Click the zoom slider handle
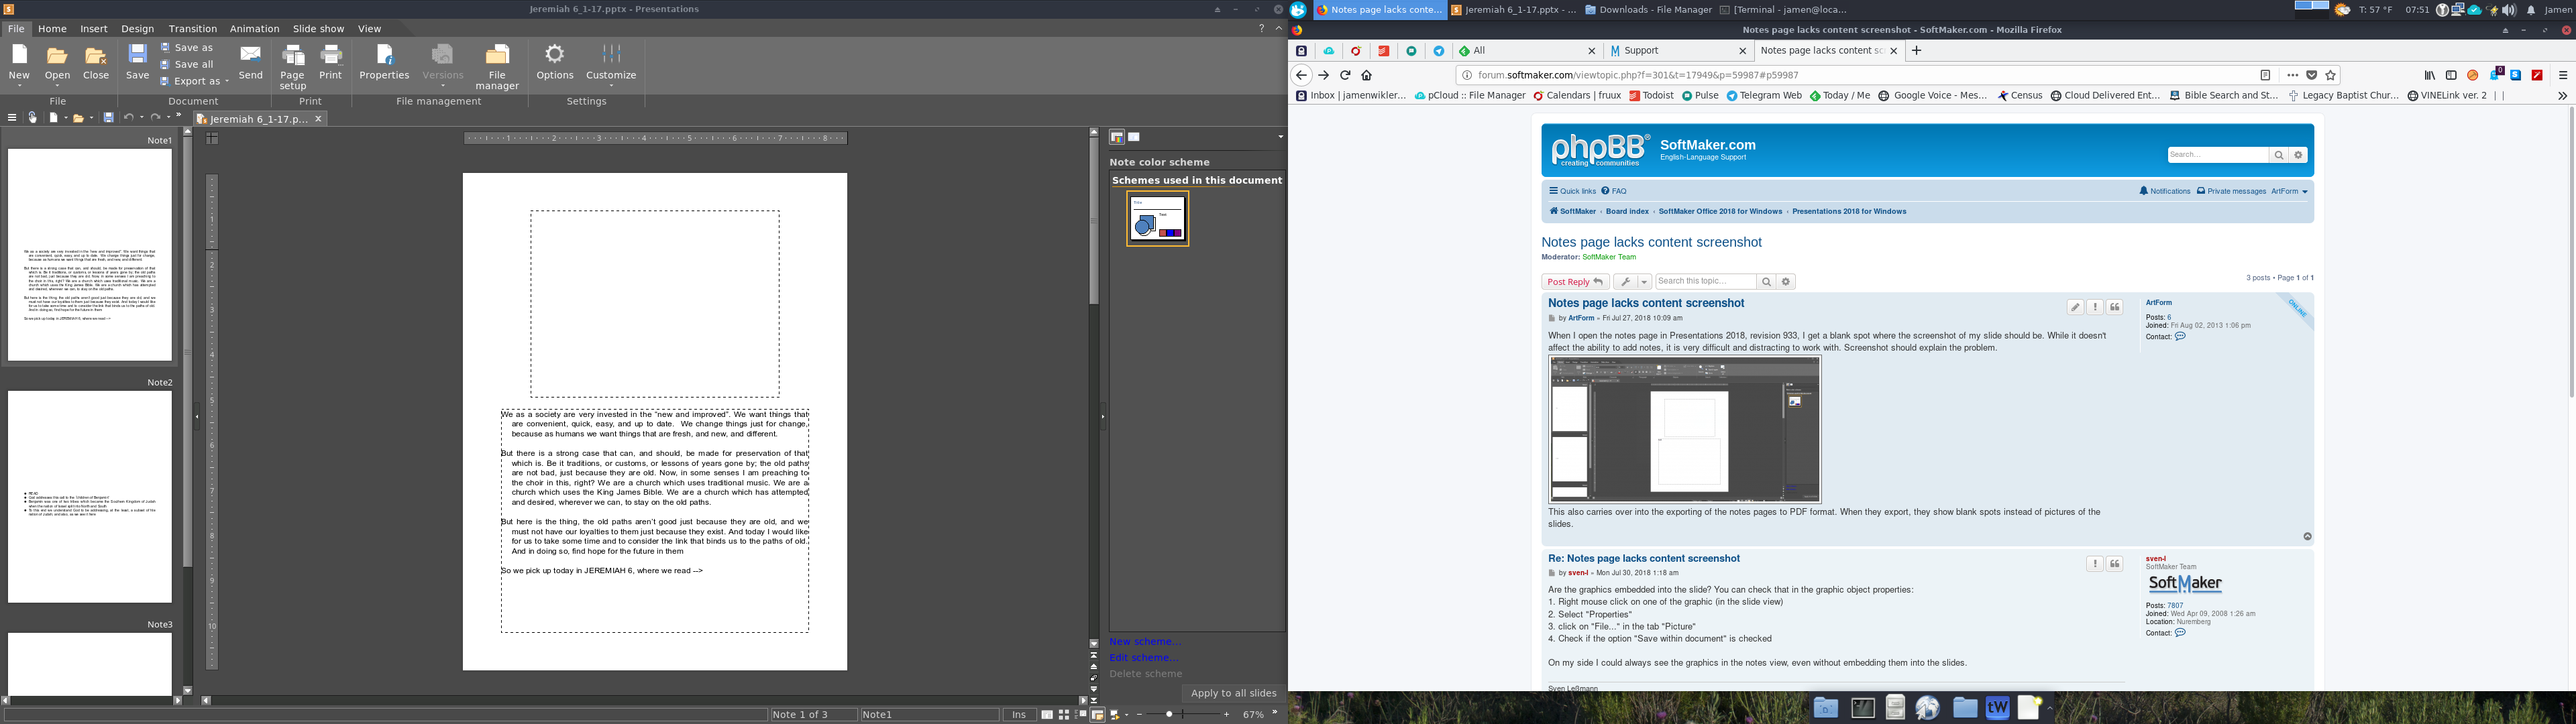 1169,714
